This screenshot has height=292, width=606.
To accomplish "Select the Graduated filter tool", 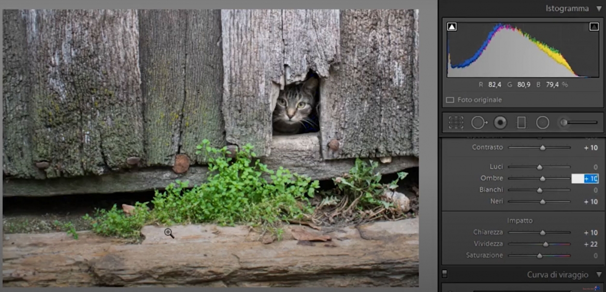I will 521,122.
